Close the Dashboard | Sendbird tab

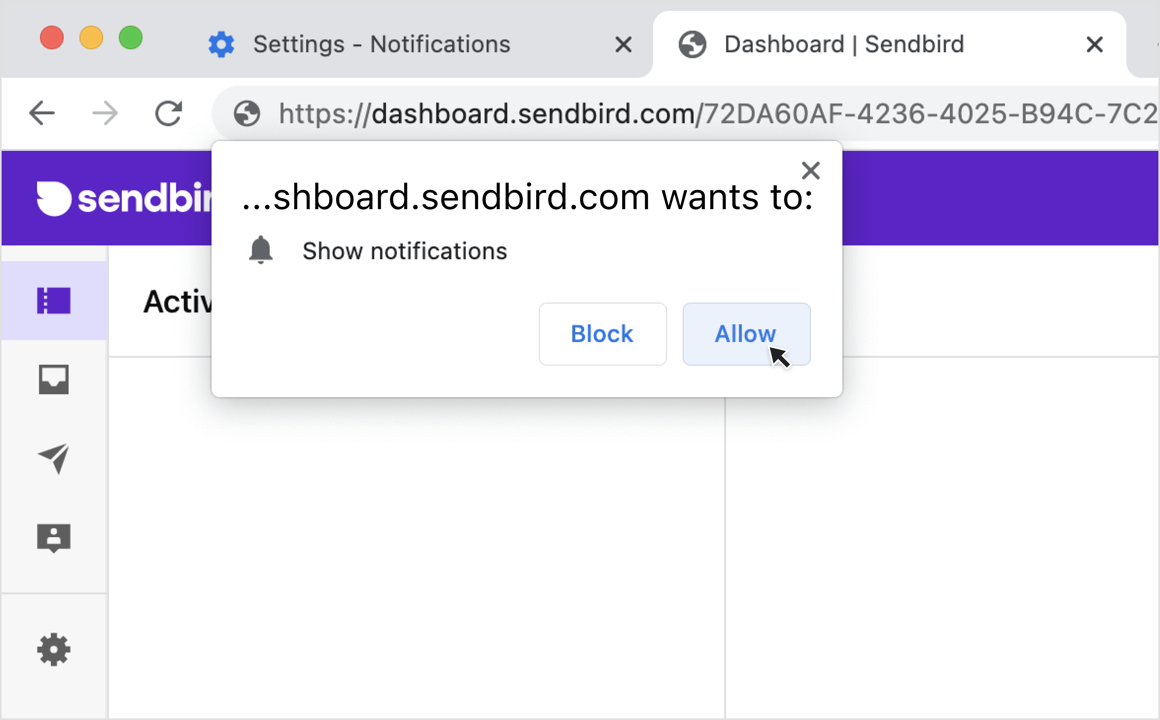(1095, 45)
